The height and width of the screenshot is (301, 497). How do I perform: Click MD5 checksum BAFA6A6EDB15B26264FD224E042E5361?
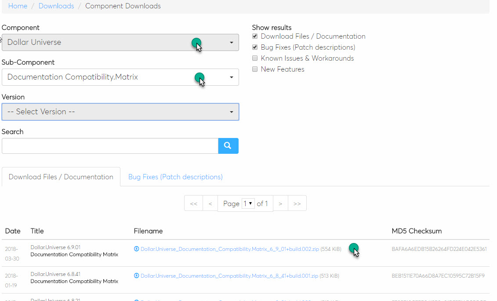pyautogui.click(x=439, y=249)
